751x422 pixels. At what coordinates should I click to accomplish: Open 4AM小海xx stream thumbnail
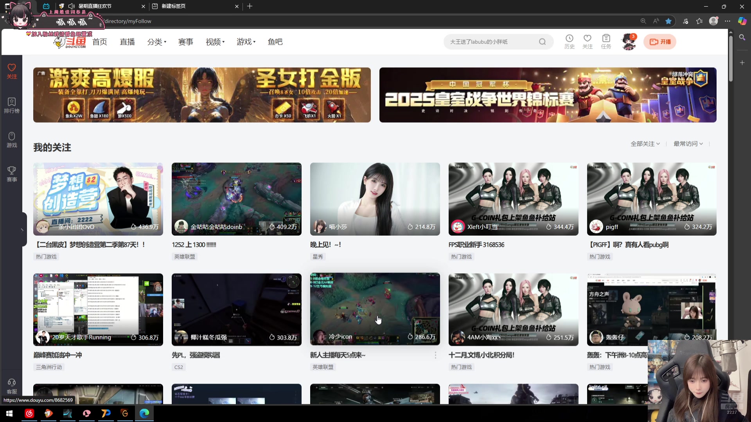pyautogui.click(x=514, y=309)
